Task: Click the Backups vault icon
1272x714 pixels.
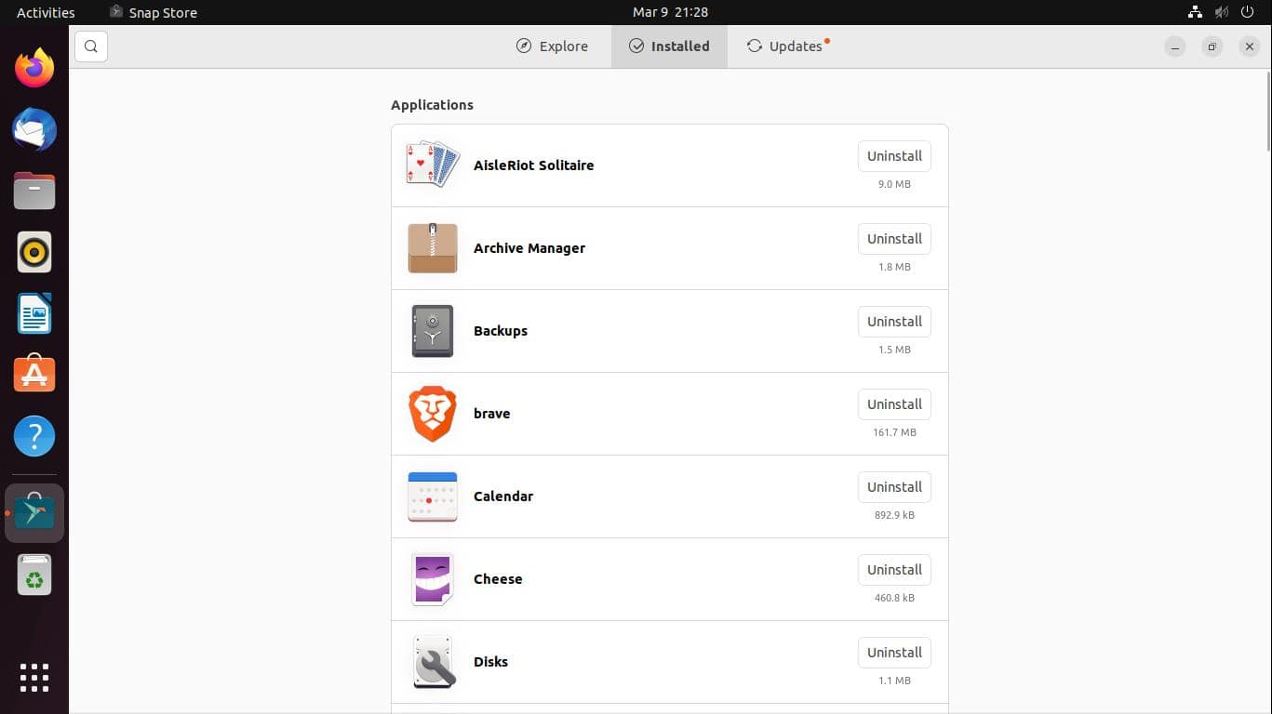Action: (x=432, y=330)
